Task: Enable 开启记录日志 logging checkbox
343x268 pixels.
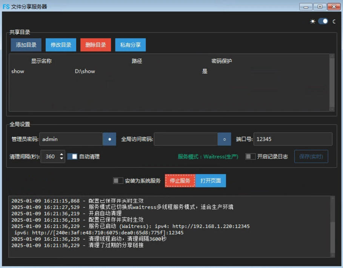Action: (251, 157)
